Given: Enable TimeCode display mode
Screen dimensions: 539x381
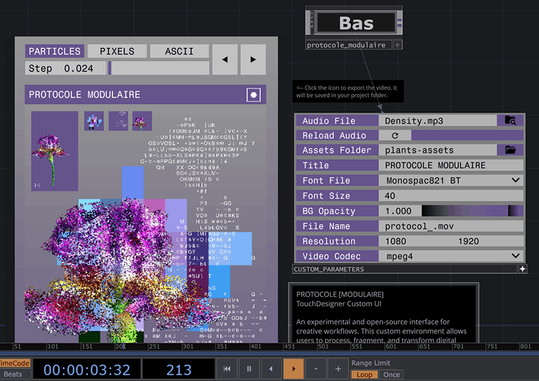Looking at the screenshot, I should [x=14, y=363].
